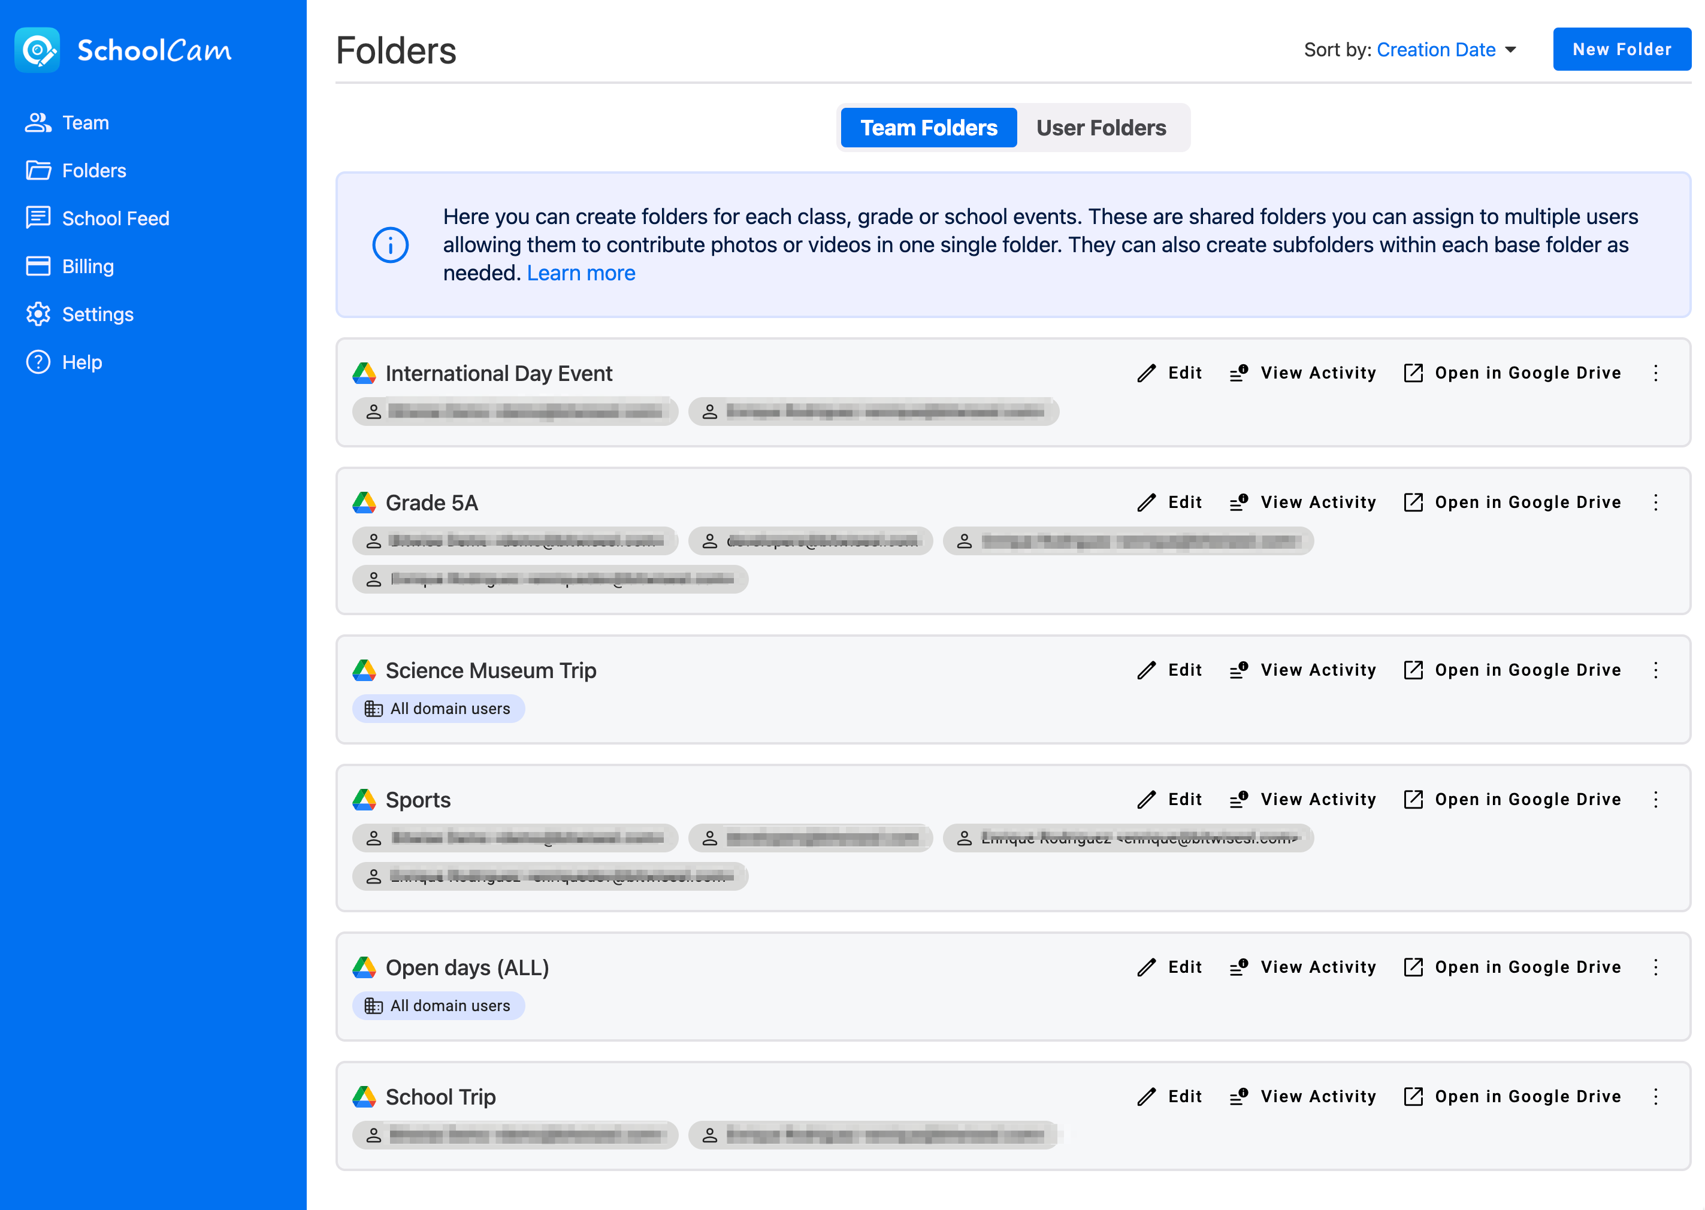Screen dimensions: 1705x1210
Task: Click the Billing card icon in sidebar
Action: pos(38,266)
